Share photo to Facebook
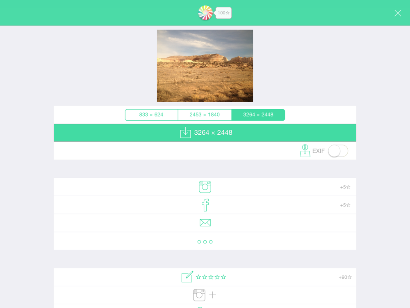Screen dimensions: 410x308 click(x=205, y=205)
